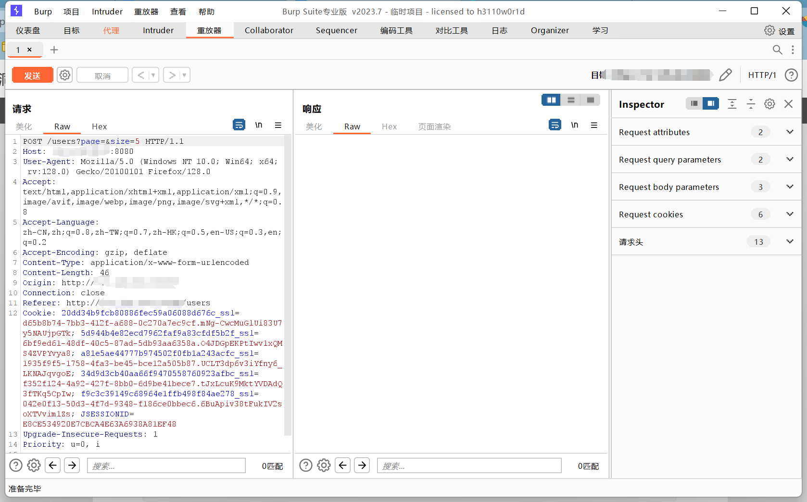
Task: Dock Inspector layout to the right option
Action: click(x=711, y=103)
